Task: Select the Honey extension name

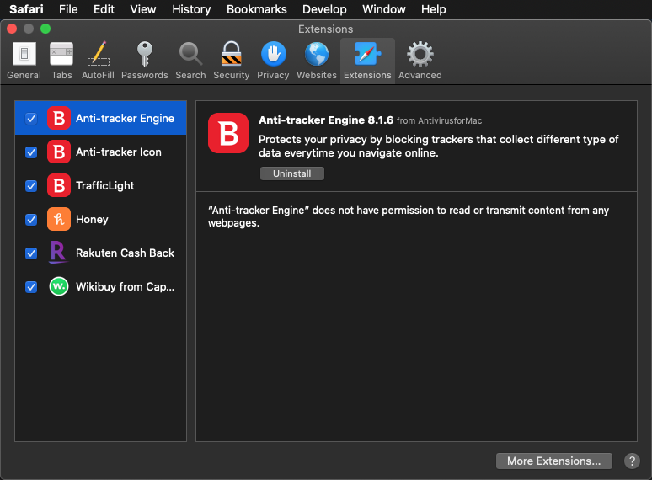Action: (92, 220)
